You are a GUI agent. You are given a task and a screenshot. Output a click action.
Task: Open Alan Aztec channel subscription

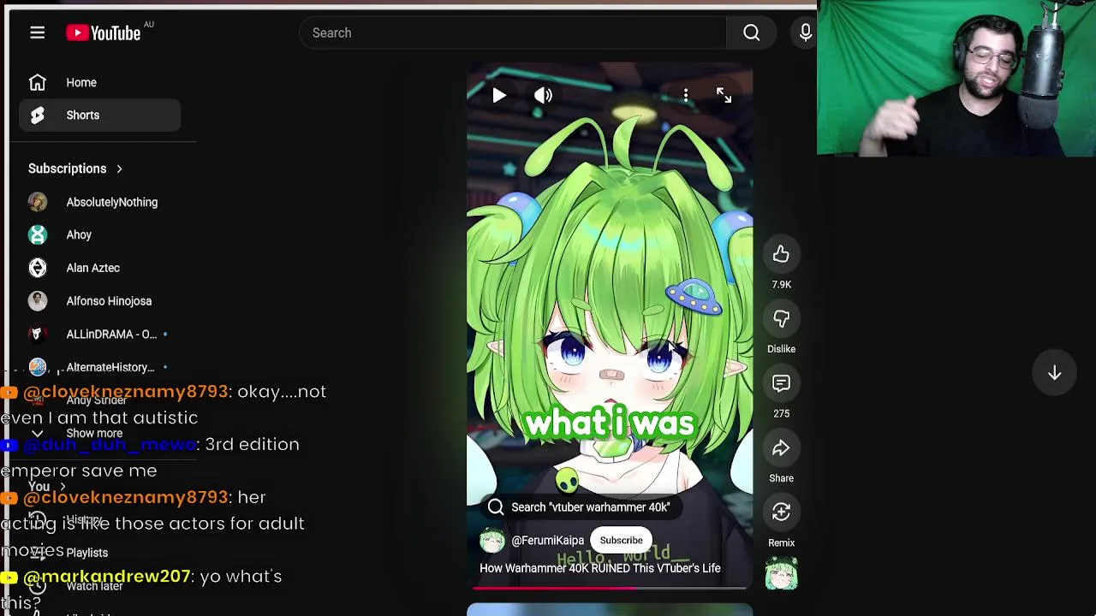[x=92, y=268]
